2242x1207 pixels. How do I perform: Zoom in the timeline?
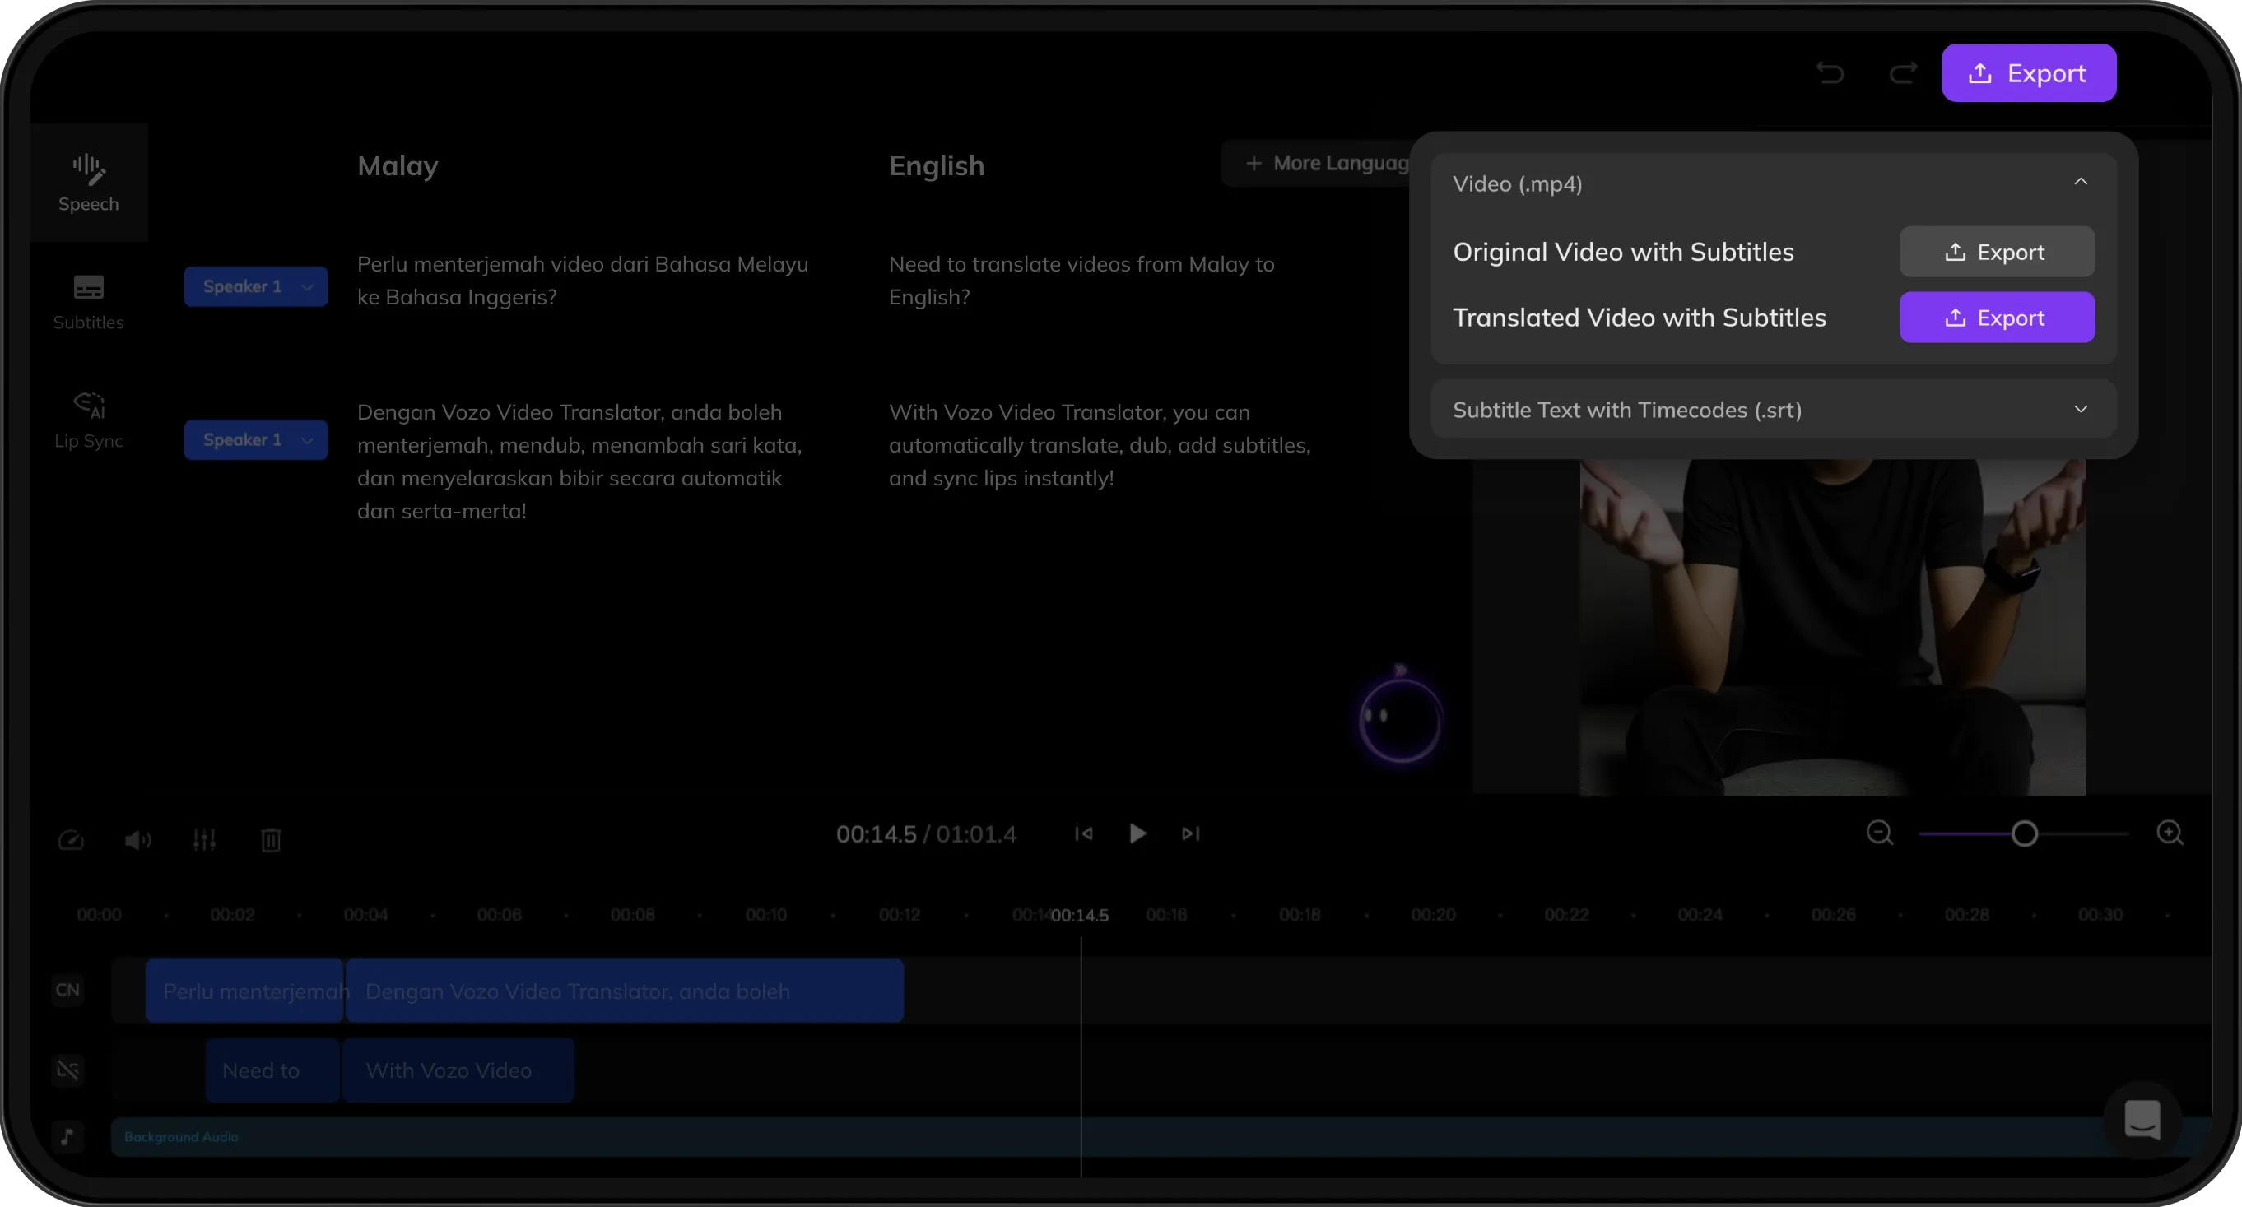(x=2170, y=833)
